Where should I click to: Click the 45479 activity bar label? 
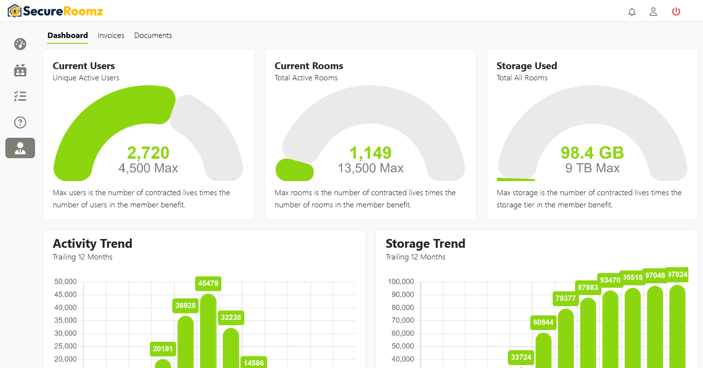tap(208, 283)
